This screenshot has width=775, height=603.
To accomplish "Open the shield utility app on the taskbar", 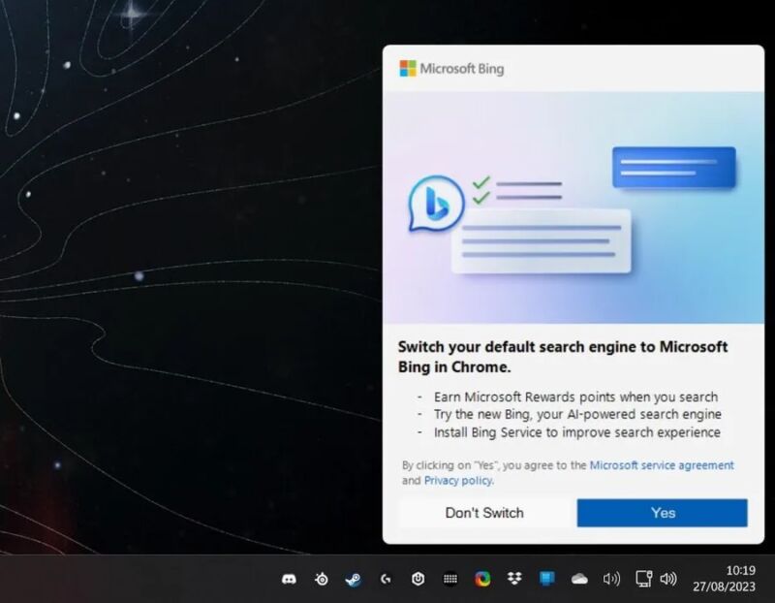I will 417,579.
